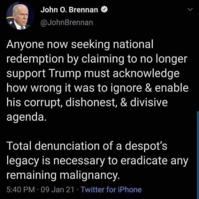The image size is (199, 199).
Task: Click the line starting 'redemption by claiming'
Action: point(97,59)
